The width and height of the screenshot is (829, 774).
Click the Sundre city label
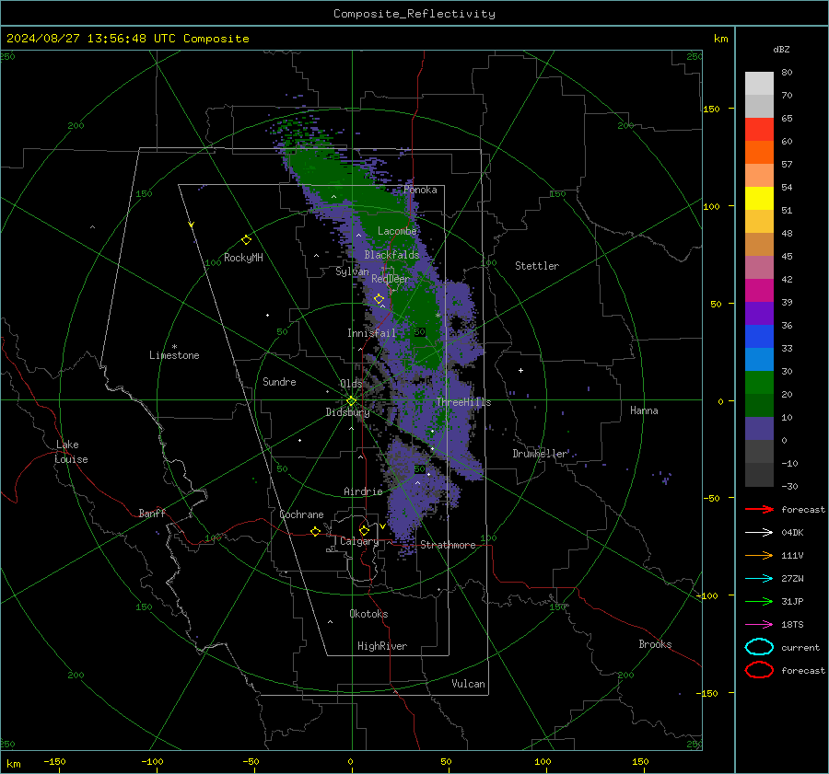click(279, 381)
